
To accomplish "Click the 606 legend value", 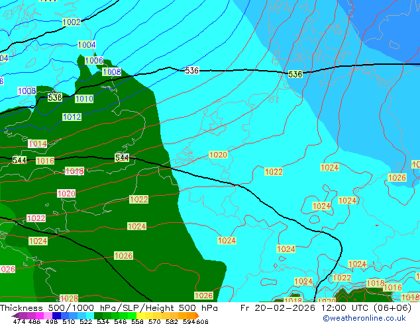I will (202, 321).
